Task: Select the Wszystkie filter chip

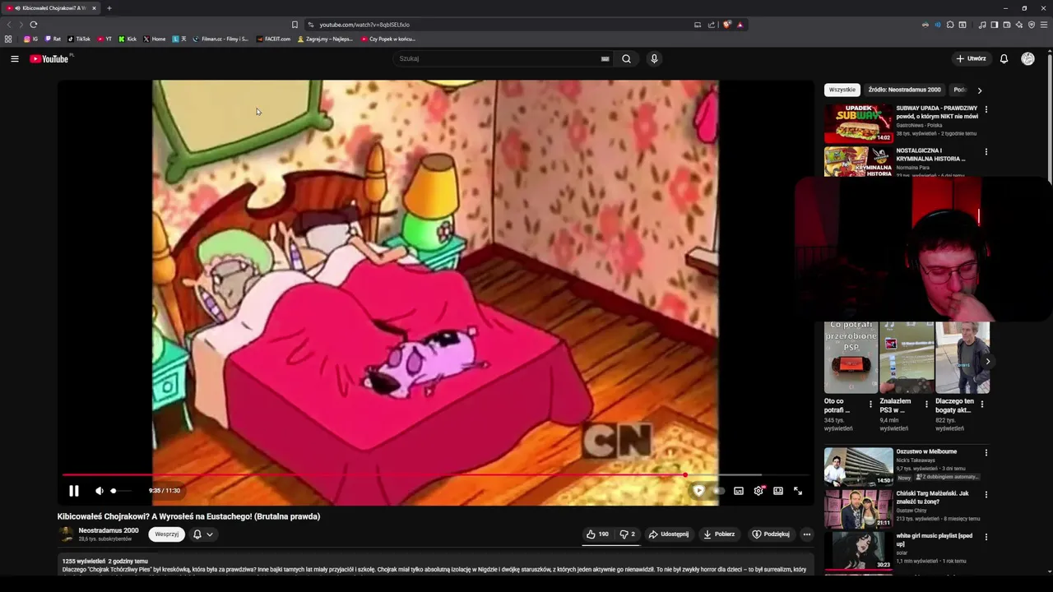Action: pyautogui.click(x=842, y=90)
